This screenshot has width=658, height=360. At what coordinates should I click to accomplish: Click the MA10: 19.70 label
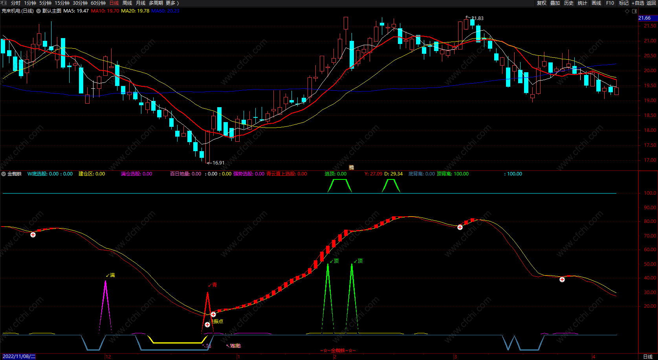pos(105,11)
